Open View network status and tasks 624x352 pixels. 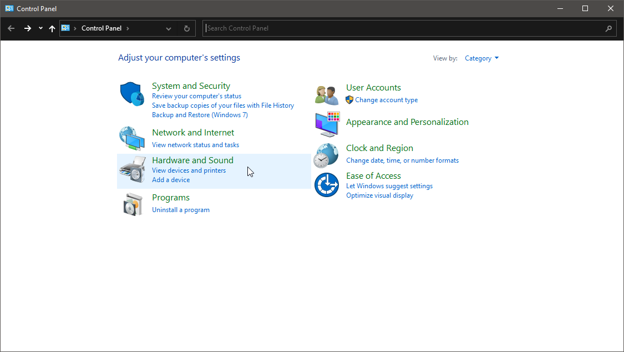pyautogui.click(x=195, y=145)
